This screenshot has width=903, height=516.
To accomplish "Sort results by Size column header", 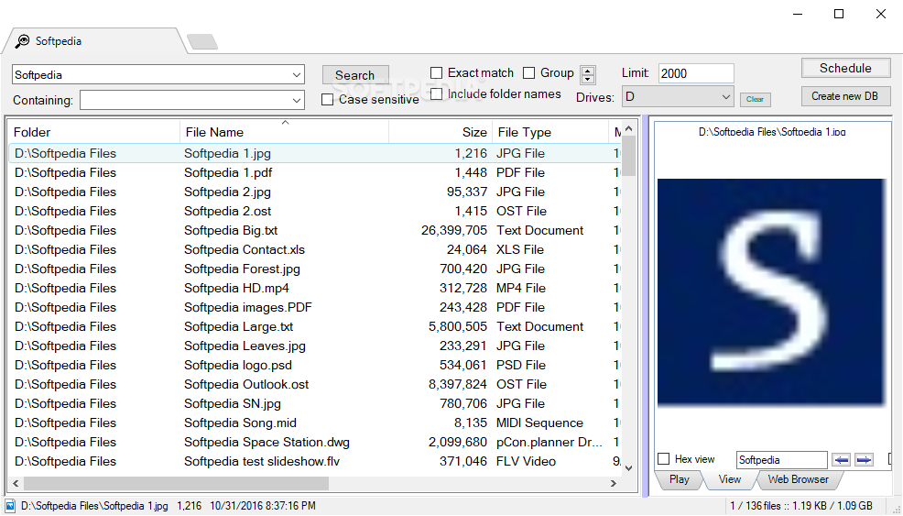I will pos(441,132).
